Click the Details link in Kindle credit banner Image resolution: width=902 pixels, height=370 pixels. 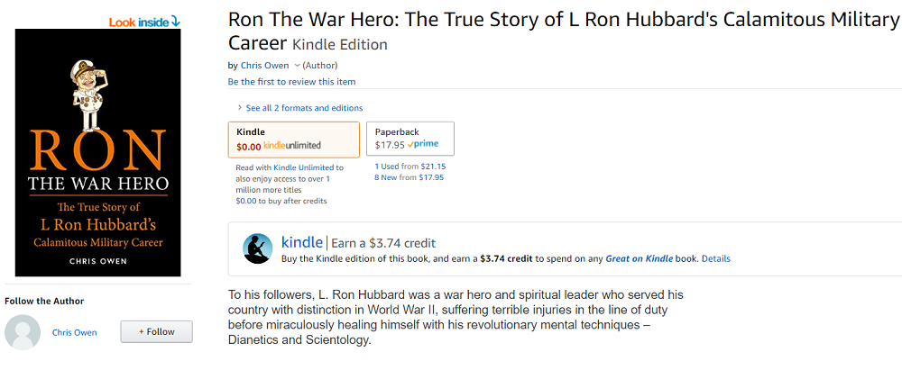[x=715, y=258]
